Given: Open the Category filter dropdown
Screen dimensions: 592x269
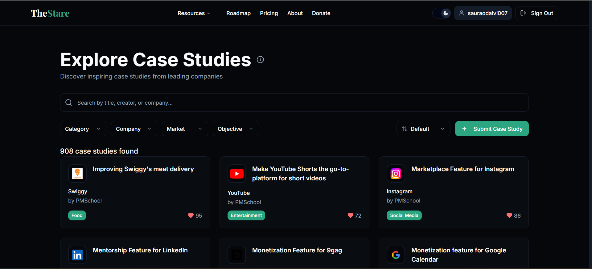Looking at the screenshot, I should [x=83, y=129].
